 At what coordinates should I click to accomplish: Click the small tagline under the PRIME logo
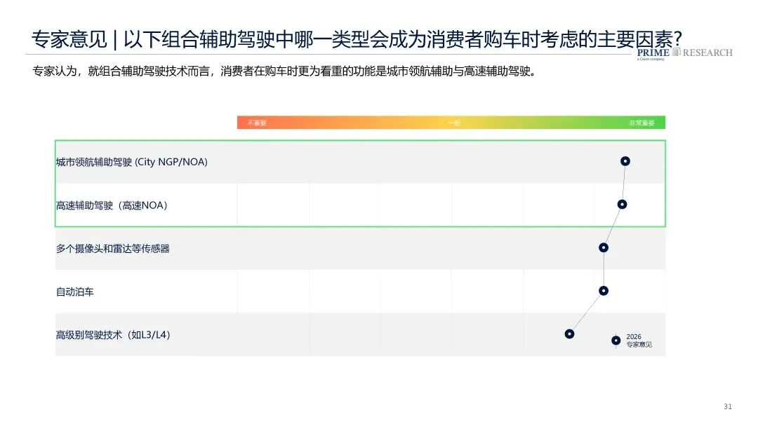(649, 60)
